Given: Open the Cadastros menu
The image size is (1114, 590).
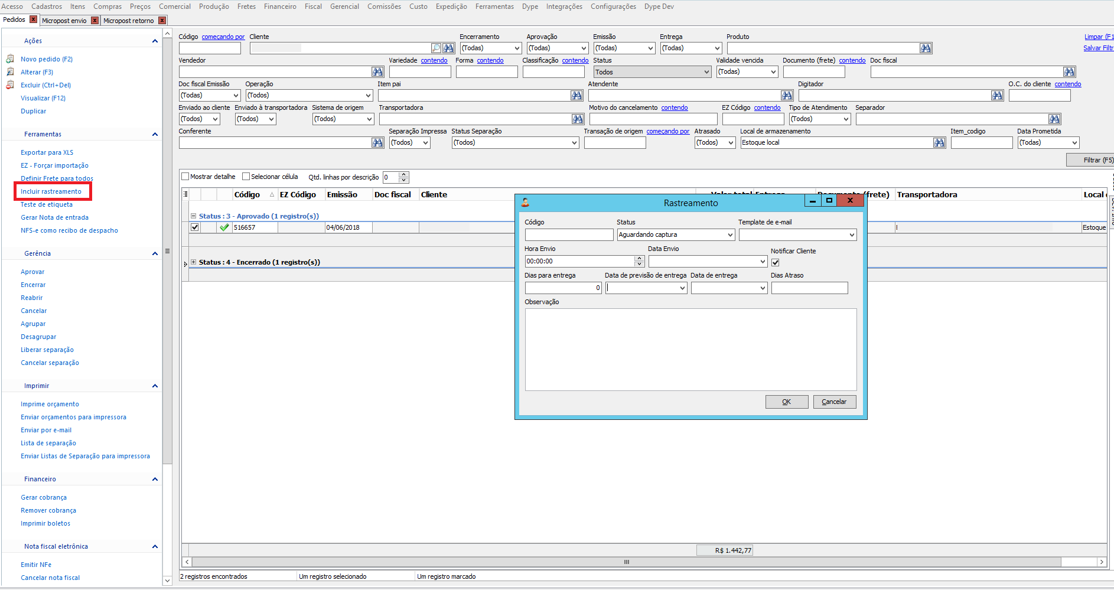Looking at the screenshot, I should coord(47,6).
